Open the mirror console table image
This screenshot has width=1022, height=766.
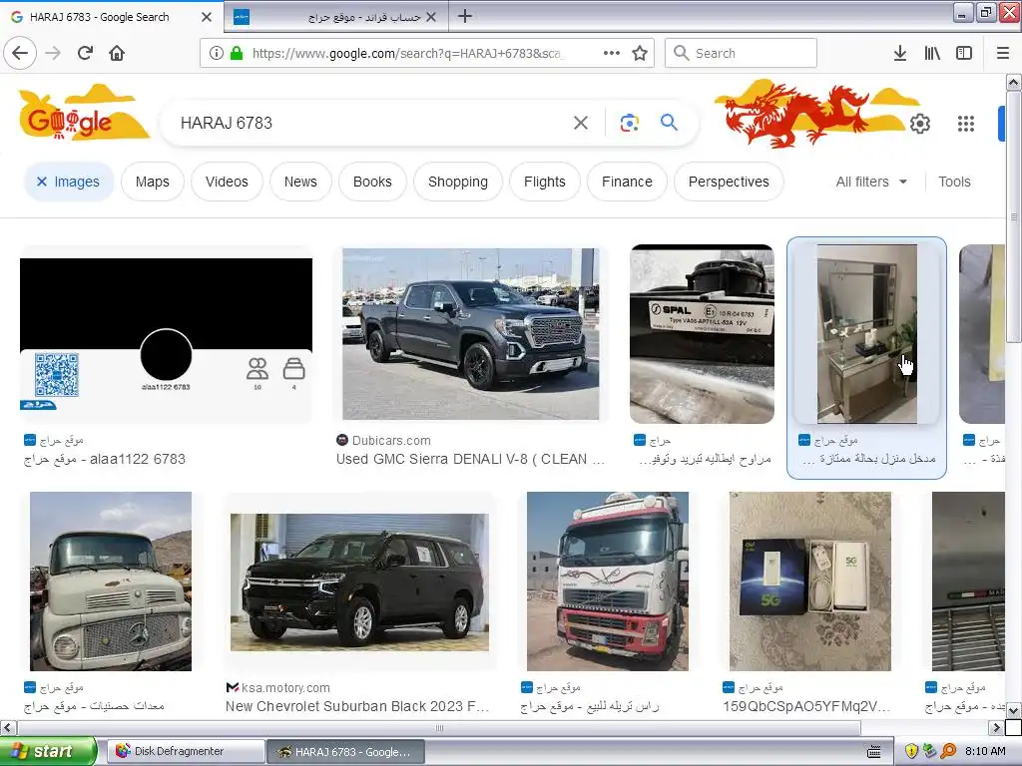867,333
